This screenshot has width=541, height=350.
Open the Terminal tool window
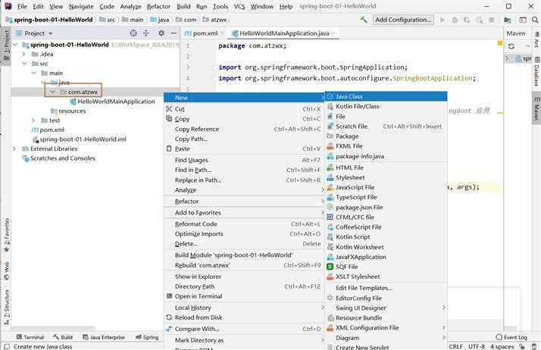pos(30,337)
